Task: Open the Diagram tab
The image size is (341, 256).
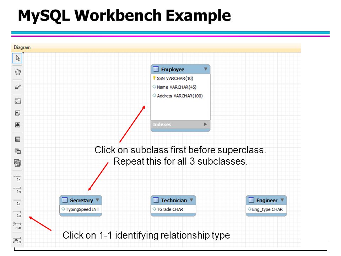Action: 22,47
